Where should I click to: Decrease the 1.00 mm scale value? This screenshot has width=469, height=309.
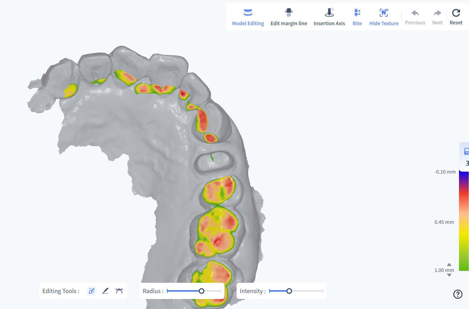coord(449,275)
